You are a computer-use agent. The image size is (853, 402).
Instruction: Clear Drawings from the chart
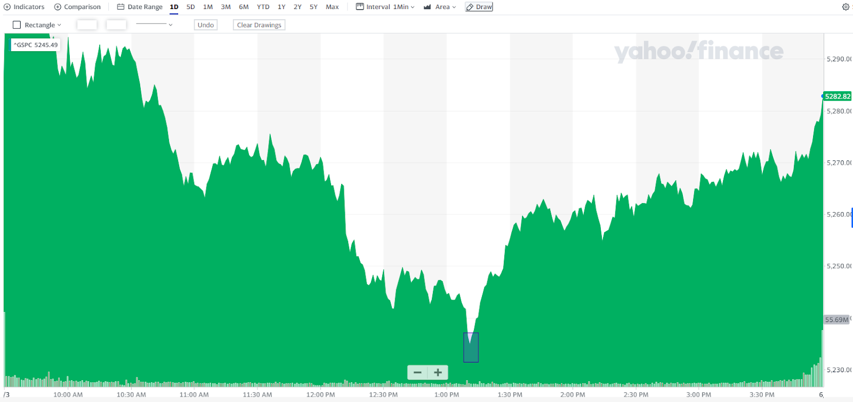click(x=259, y=25)
